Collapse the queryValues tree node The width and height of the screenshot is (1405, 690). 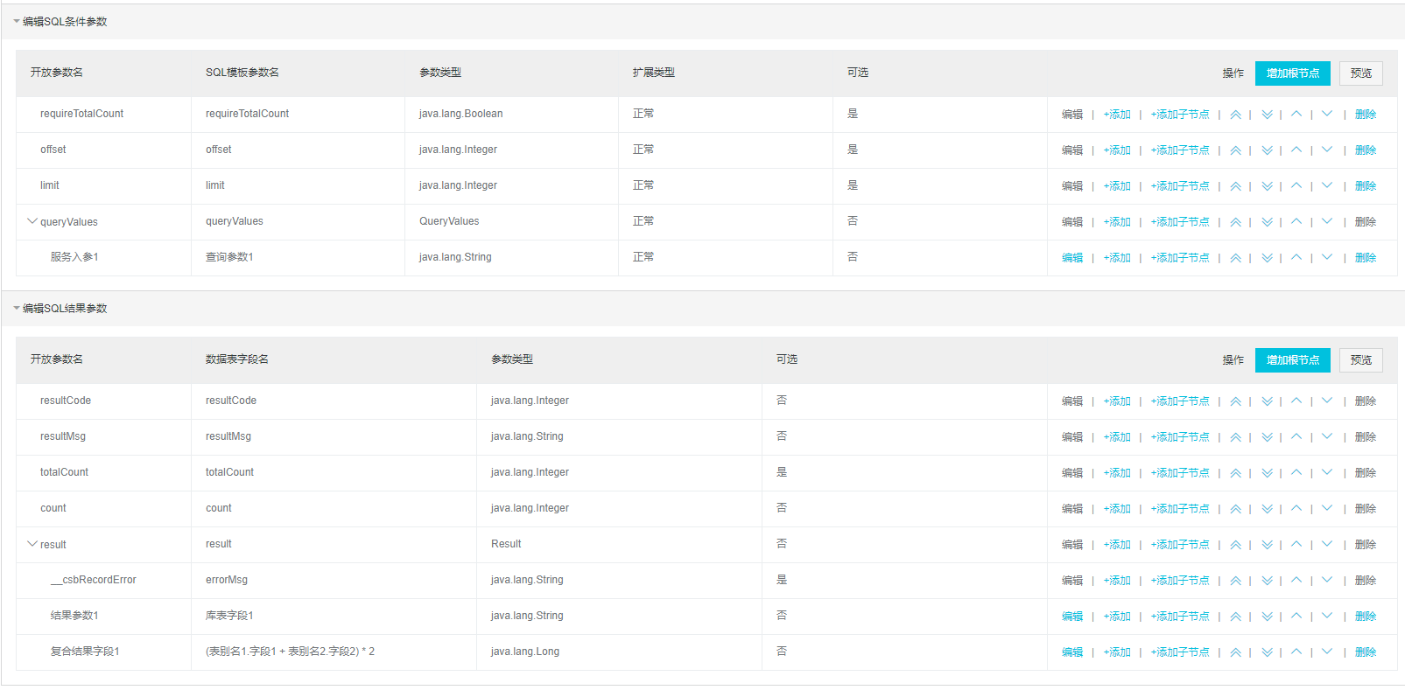coord(32,222)
